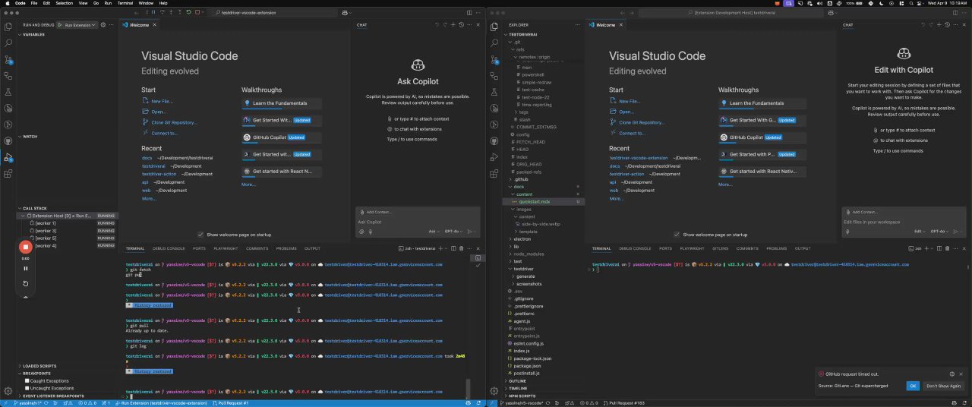The width and height of the screenshot is (972, 407).
Task: Open Search view in right window activity bar
Action: point(495,43)
